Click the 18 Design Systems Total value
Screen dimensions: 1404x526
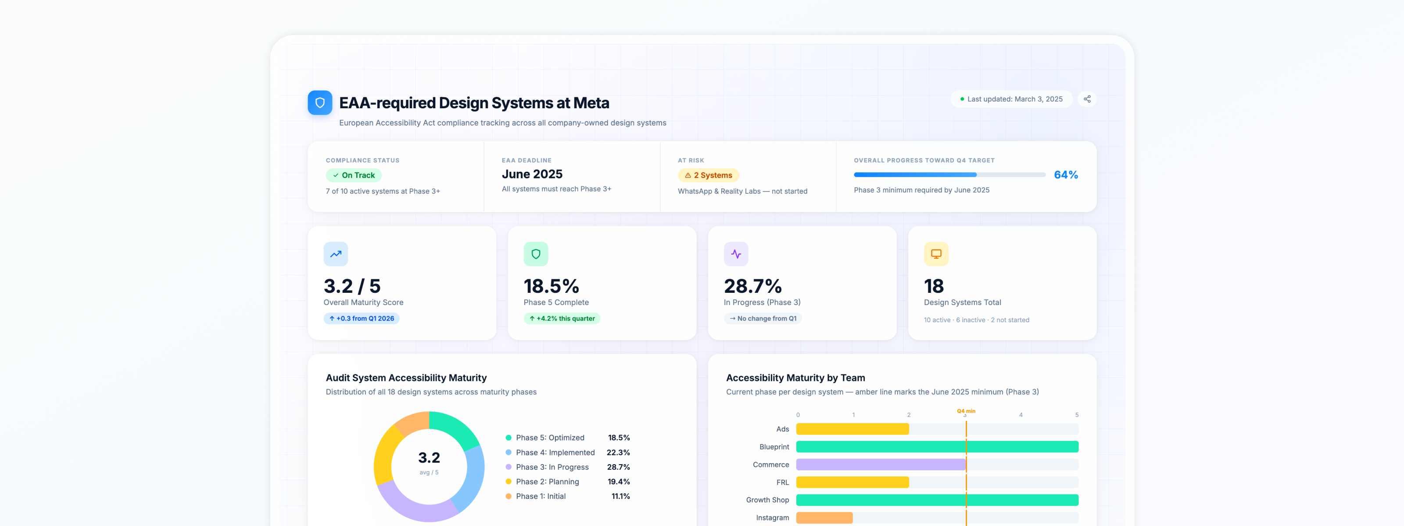[x=934, y=286]
